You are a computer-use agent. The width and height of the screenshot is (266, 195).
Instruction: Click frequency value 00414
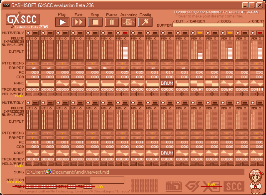click(257, 89)
